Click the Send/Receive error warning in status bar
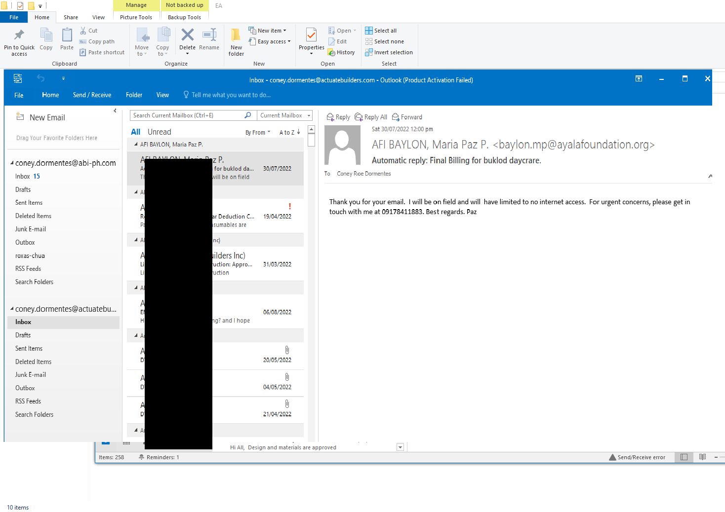Viewport: 725px width, 512px height. coord(637,457)
